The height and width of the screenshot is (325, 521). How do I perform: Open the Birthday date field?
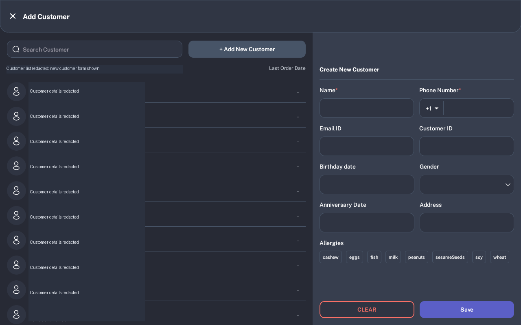[x=367, y=184]
